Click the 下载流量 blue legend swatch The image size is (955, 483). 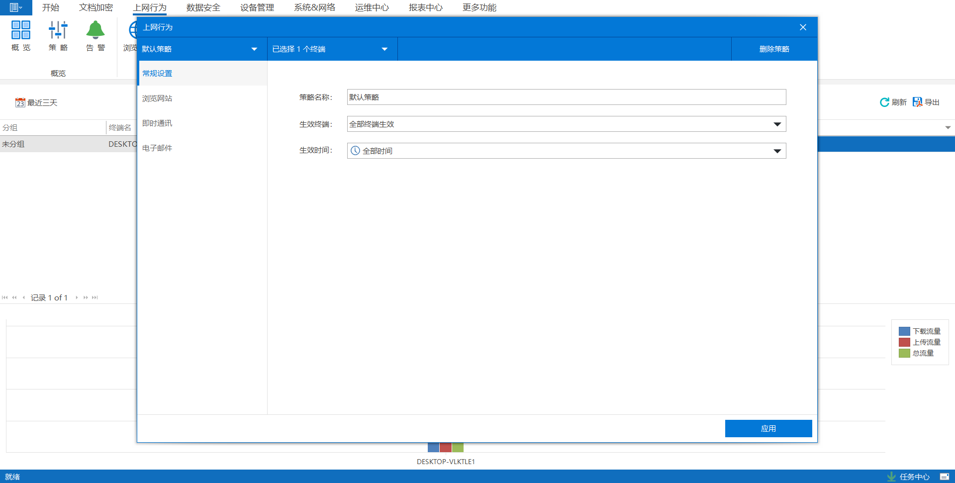coord(904,331)
